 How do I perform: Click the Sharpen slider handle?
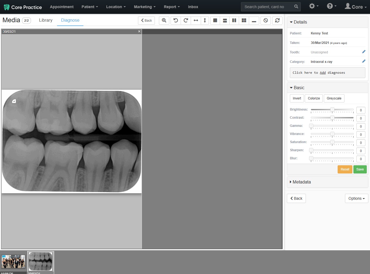point(311,150)
